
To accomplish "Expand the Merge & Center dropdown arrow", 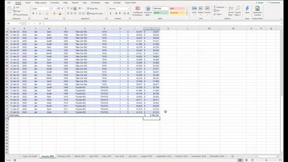I will point(105,13).
